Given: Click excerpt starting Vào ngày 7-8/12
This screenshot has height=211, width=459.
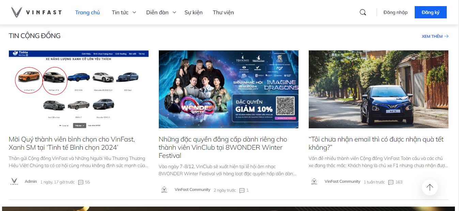Looking at the screenshot, I should point(228,170).
